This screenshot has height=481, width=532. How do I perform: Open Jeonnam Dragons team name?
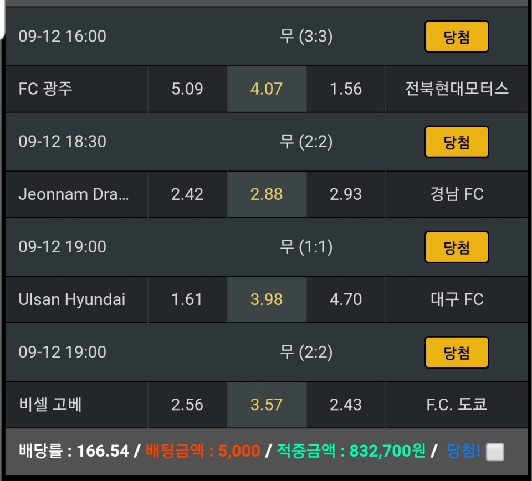[74, 194]
